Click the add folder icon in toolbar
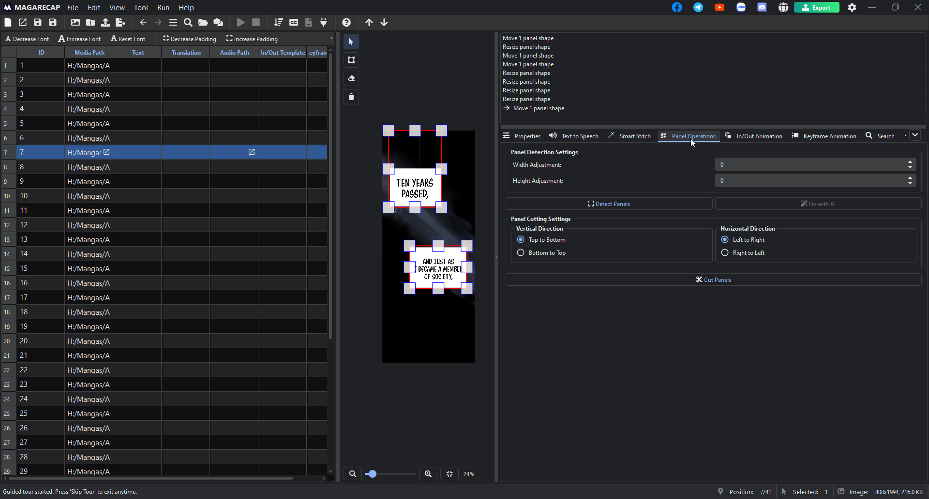This screenshot has height=499, width=929. [90, 22]
